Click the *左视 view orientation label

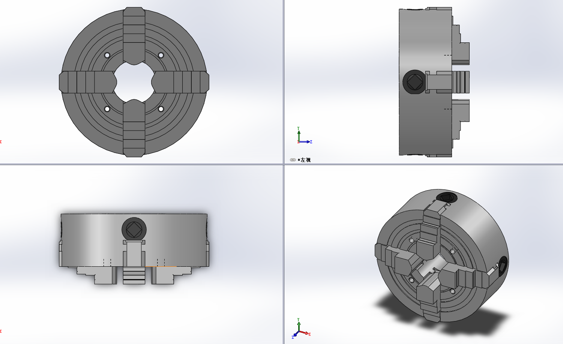304,160
